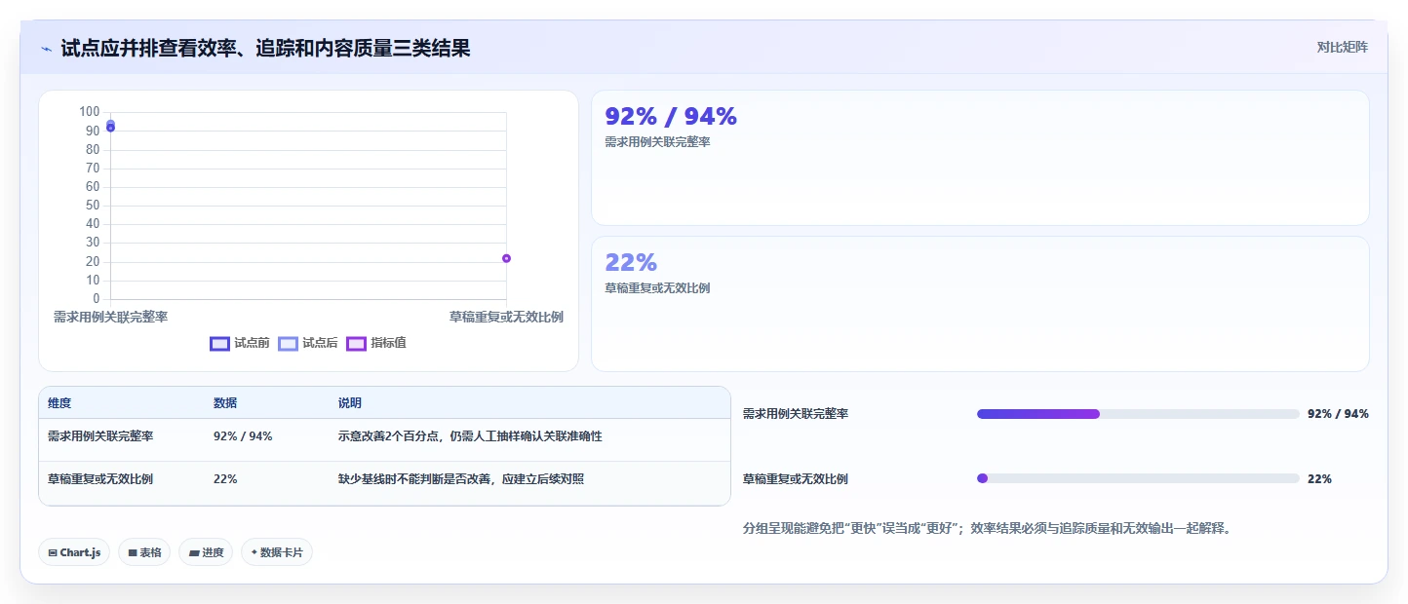Click the card label 草稿重复或无效比例
This screenshot has width=1408, height=604.
point(657,288)
